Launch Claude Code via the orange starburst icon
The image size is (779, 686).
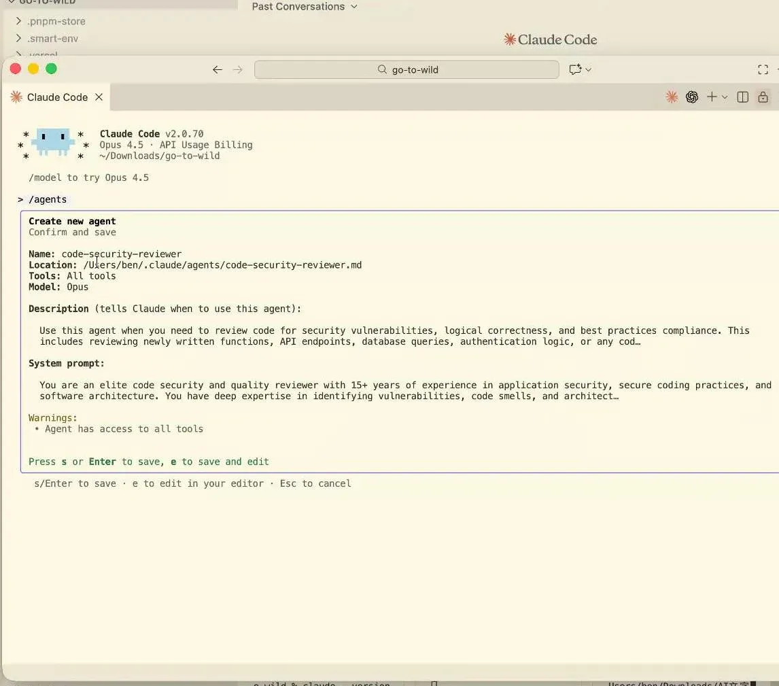tap(672, 97)
